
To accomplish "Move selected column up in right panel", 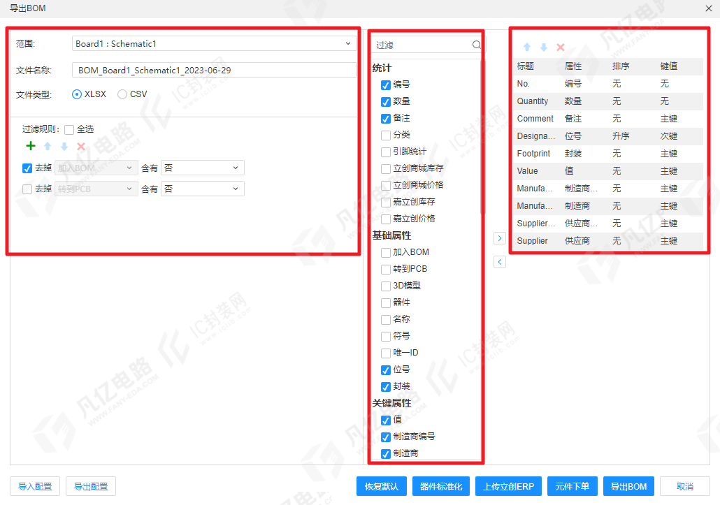I will point(527,47).
